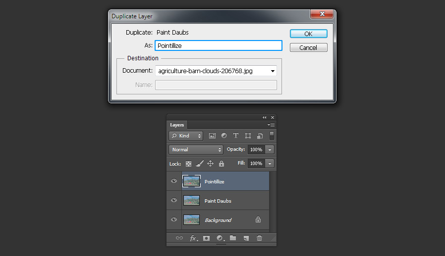Create new fill or adjustment layer
This screenshot has width=445, height=256.
pos(220,238)
